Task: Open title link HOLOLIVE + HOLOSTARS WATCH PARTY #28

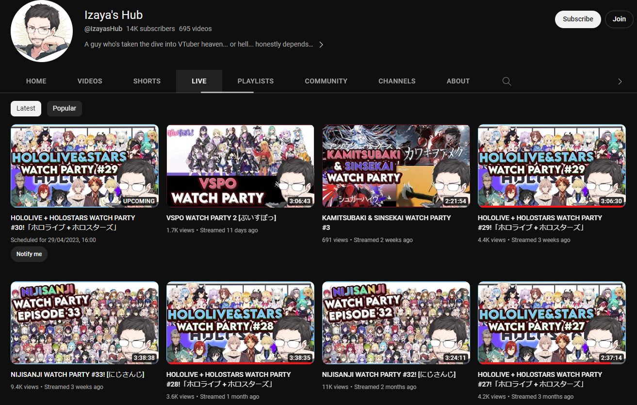Action: [x=229, y=379]
